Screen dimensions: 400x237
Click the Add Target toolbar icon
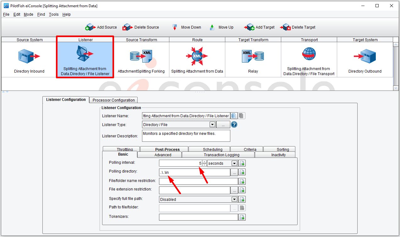pyautogui.click(x=249, y=27)
